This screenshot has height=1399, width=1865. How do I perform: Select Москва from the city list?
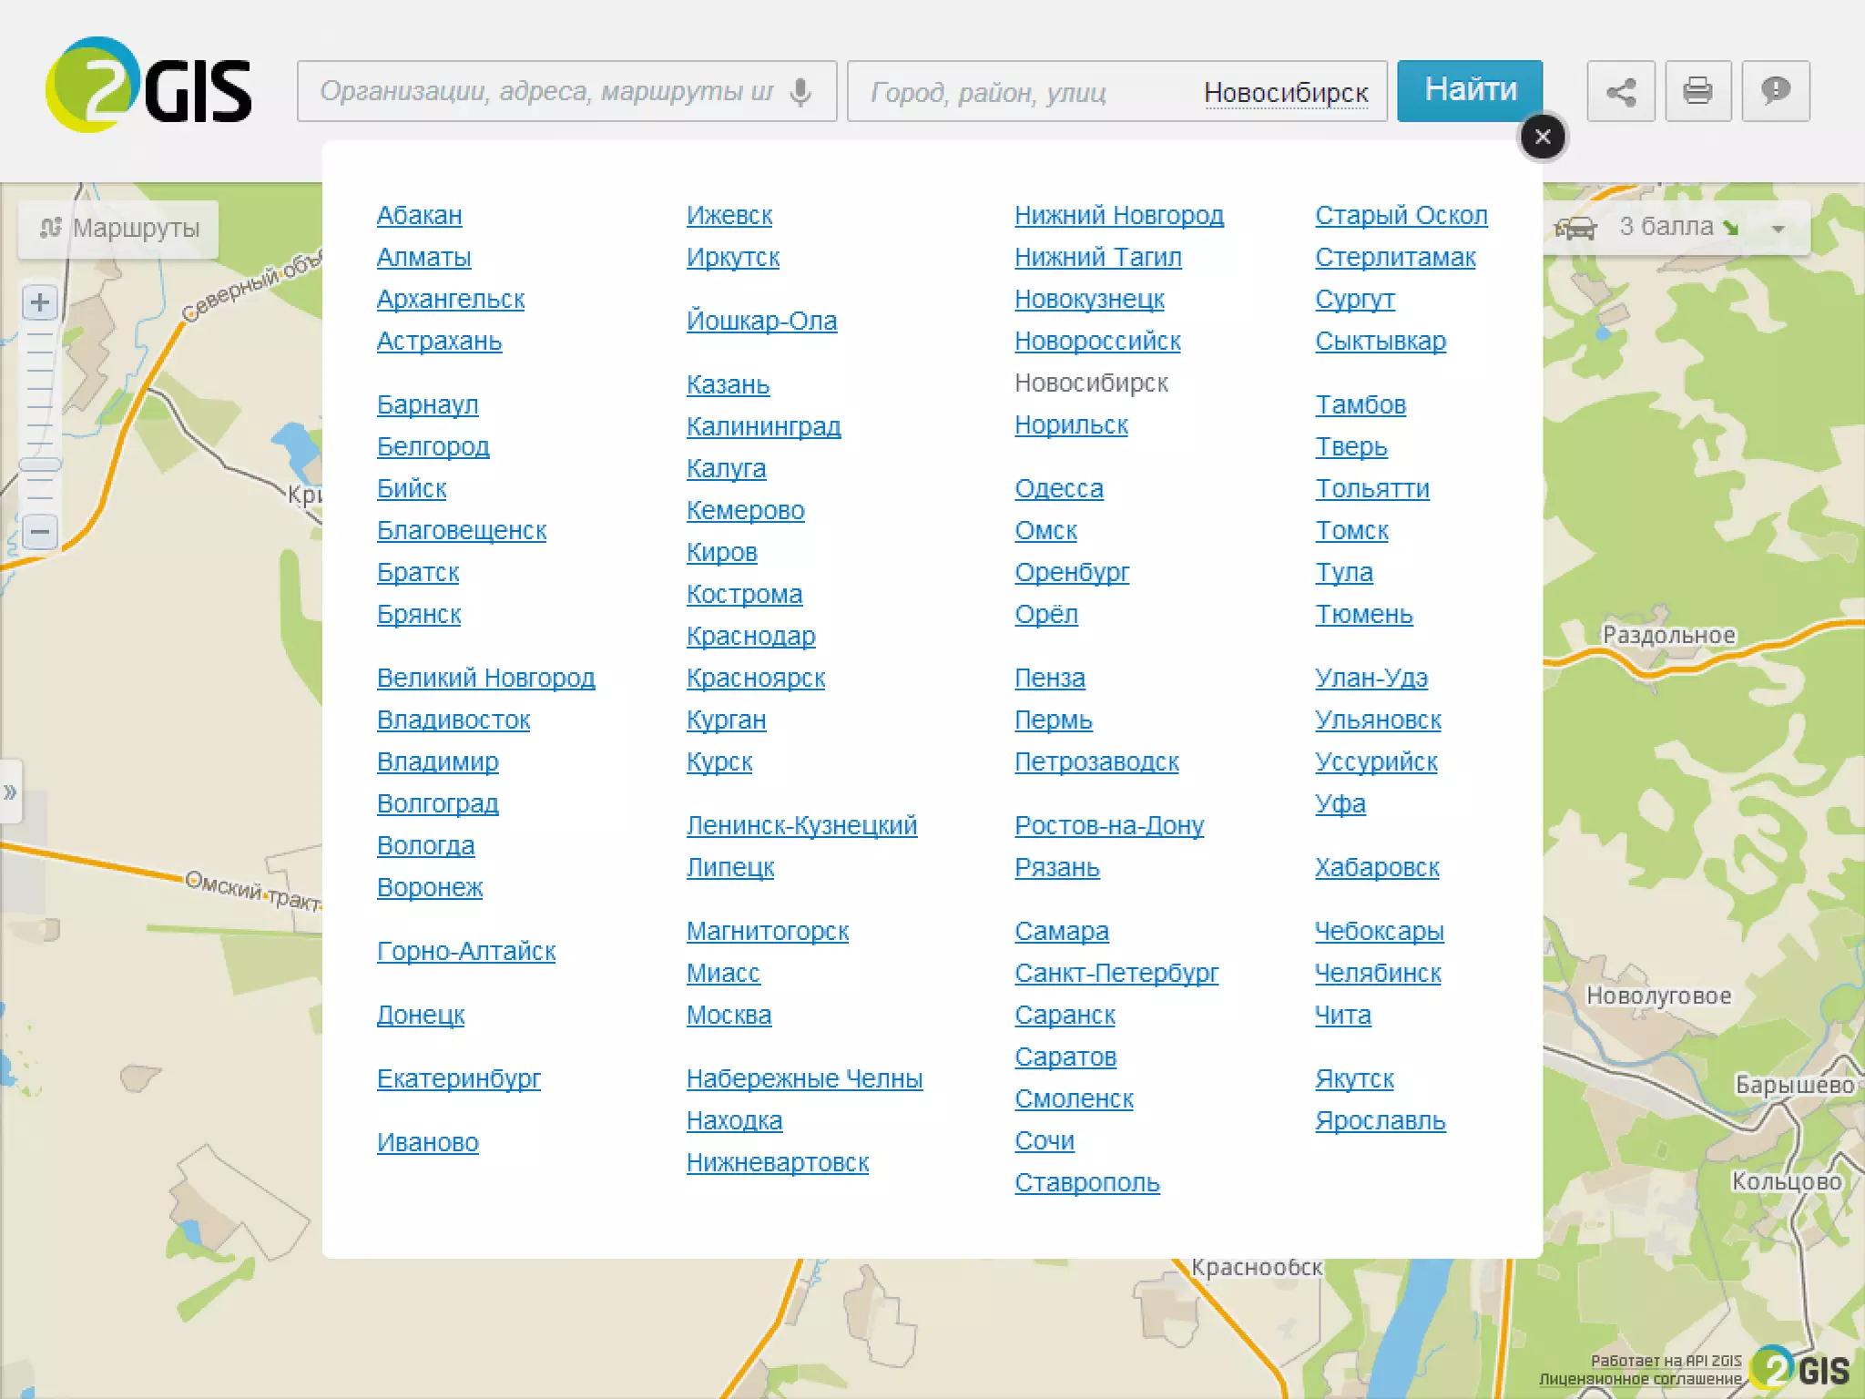729,1015
